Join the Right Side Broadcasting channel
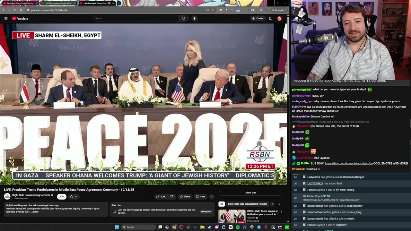 click(62, 197)
